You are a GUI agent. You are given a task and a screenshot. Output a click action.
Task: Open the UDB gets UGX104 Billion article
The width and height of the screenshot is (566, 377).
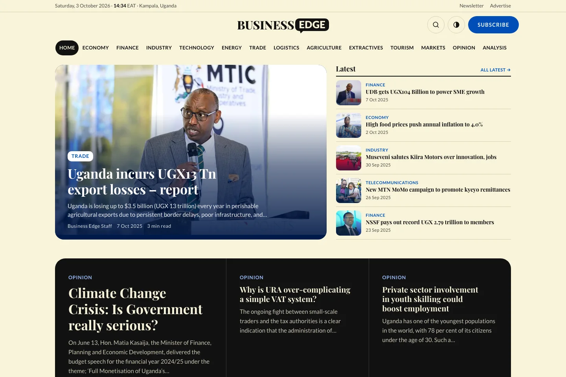tap(425, 92)
